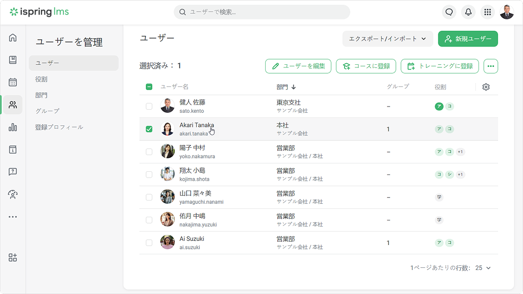Expand the エクスポート/インポート dropdown
The height and width of the screenshot is (294, 523).
[388, 39]
